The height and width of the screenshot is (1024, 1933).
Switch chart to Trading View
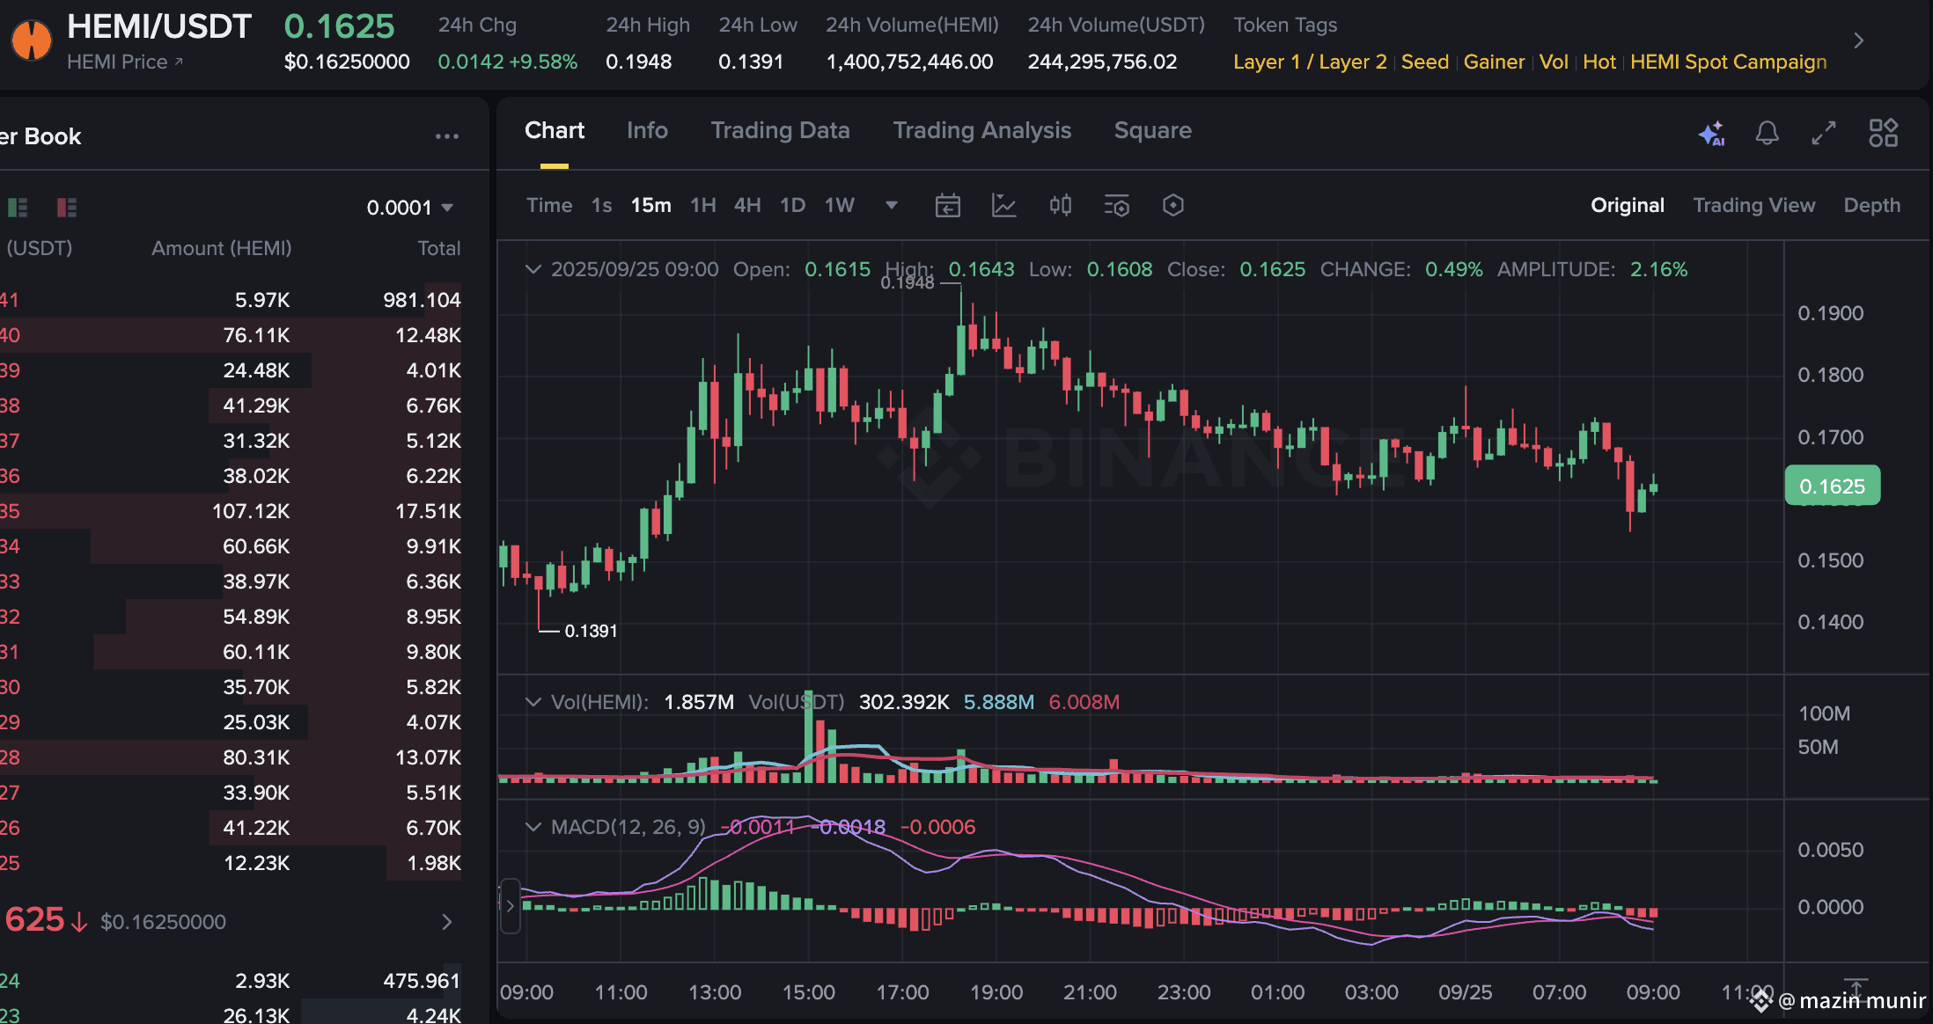[1754, 206]
